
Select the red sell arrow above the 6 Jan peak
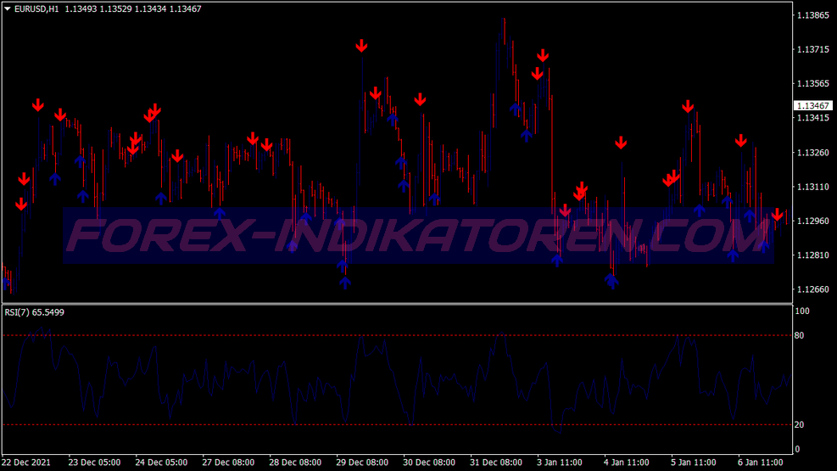click(x=740, y=140)
